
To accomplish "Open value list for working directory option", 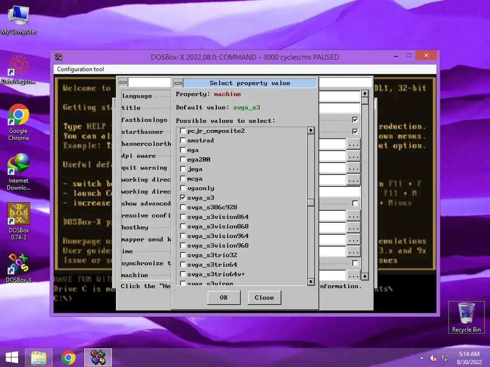I will [x=354, y=180].
